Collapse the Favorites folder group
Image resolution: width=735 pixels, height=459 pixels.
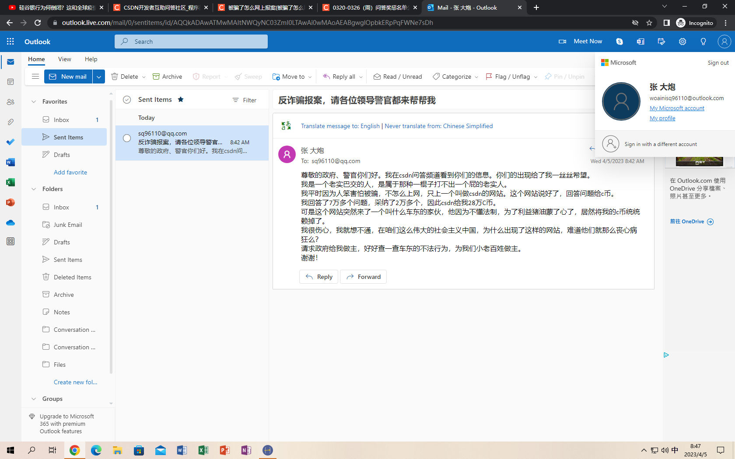click(34, 101)
